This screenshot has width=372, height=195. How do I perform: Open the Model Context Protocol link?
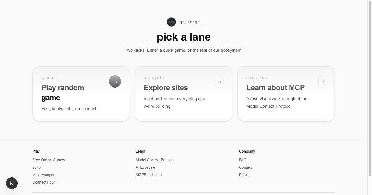click(x=155, y=160)
